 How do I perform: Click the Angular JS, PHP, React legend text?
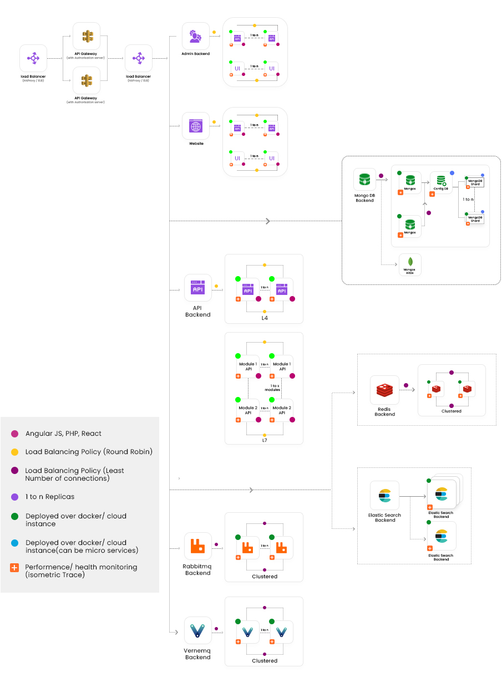tap(63, 434)
